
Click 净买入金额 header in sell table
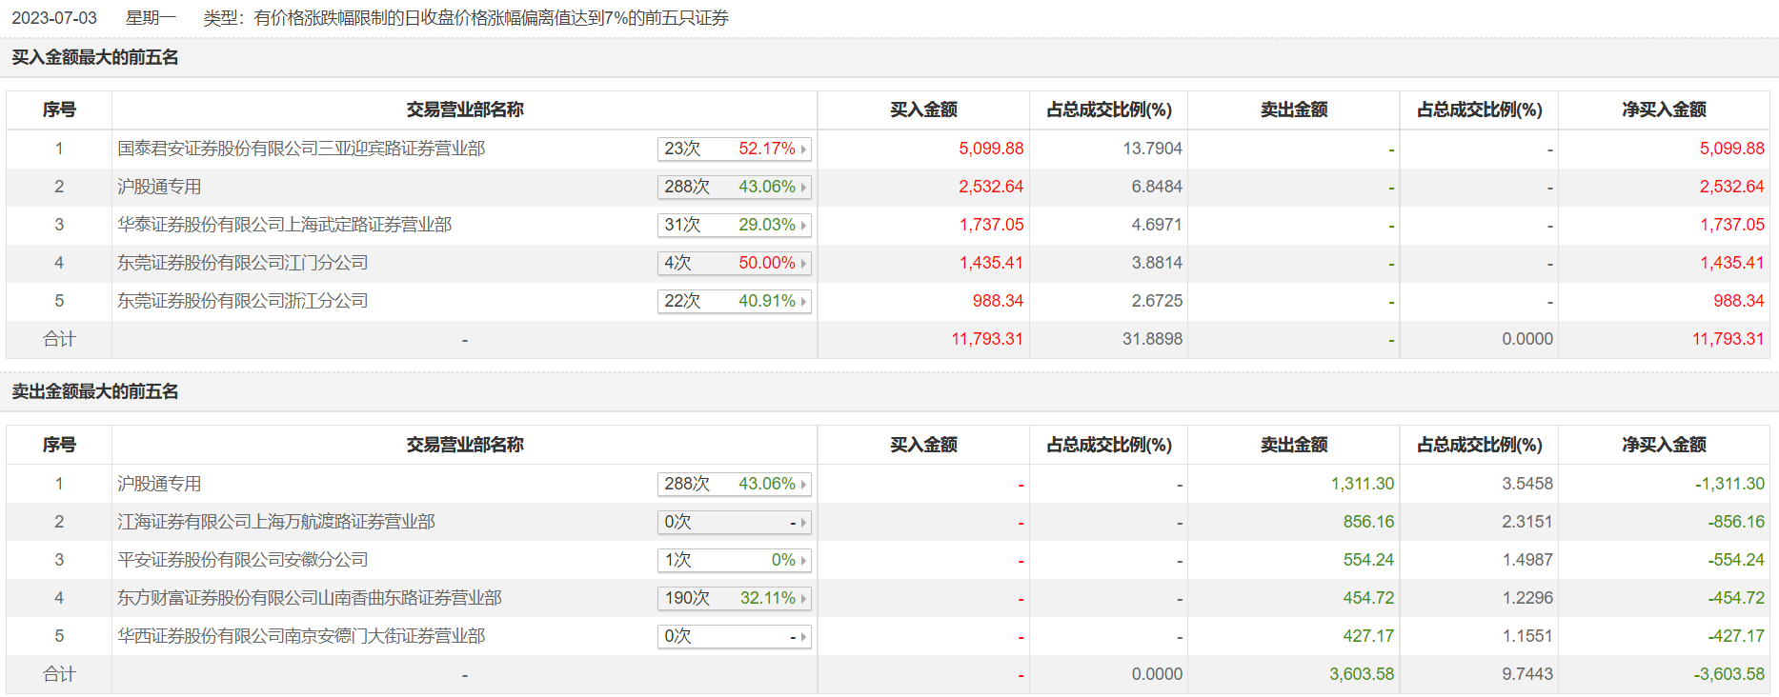(x=1664, y=446)
